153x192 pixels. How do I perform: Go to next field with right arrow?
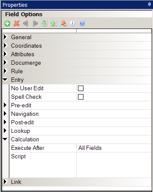tap(35, 23)
